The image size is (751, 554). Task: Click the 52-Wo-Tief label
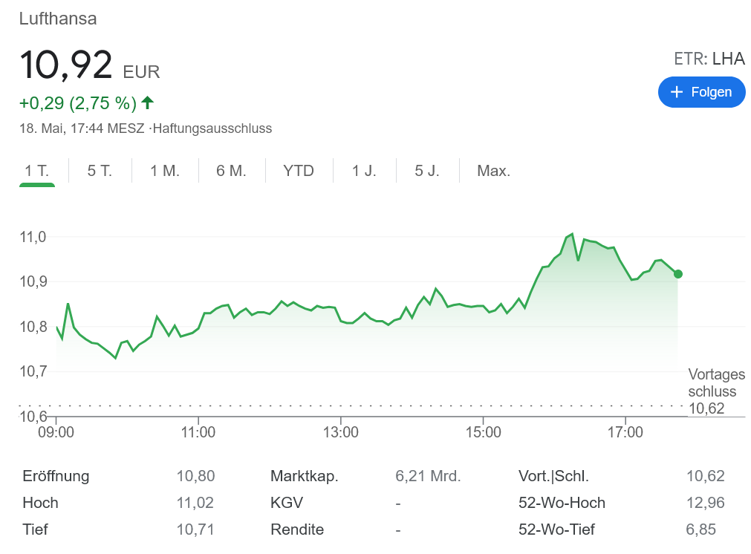pos(556,529)
